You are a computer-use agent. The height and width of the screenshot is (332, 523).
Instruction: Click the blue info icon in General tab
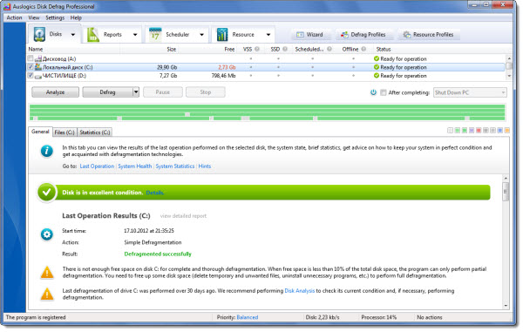[x=47, y=151]
